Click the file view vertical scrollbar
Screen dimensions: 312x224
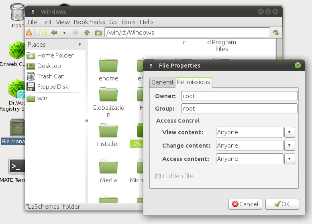[279, 49]
